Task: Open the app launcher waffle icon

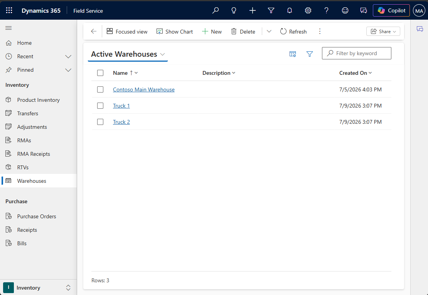Action: click(9, 10)
